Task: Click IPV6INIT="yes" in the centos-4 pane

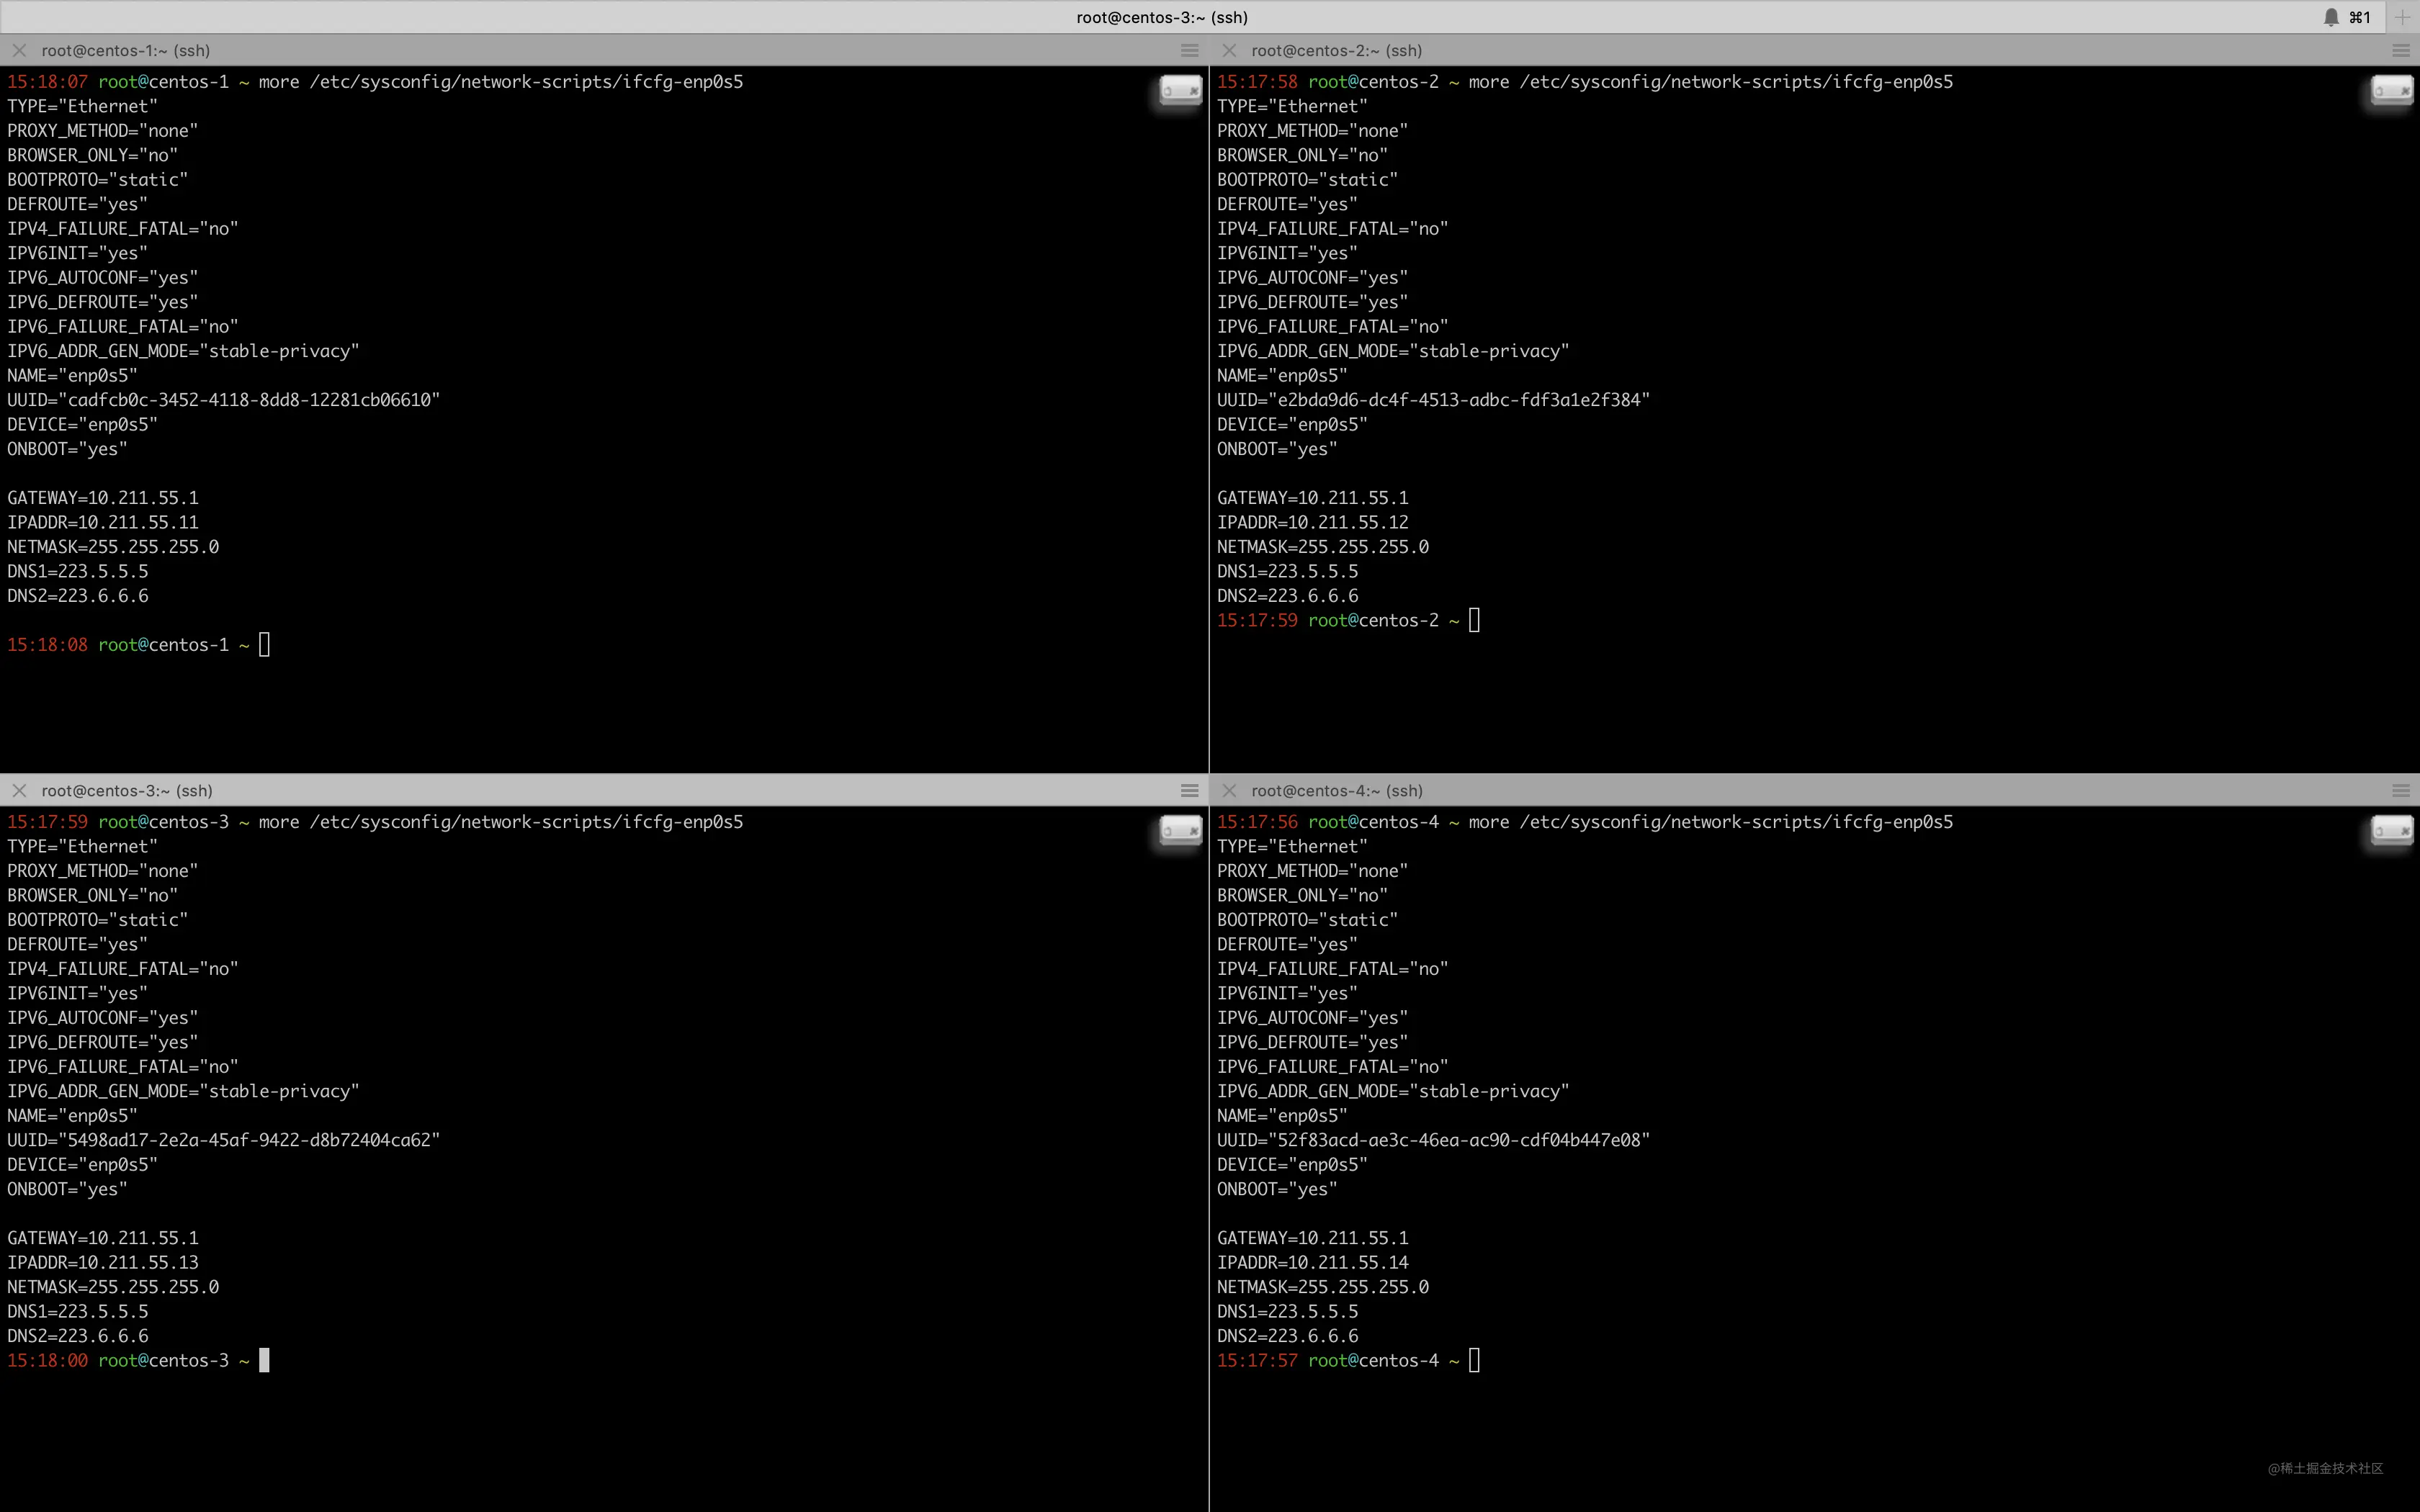Action: pos(1287,993)
